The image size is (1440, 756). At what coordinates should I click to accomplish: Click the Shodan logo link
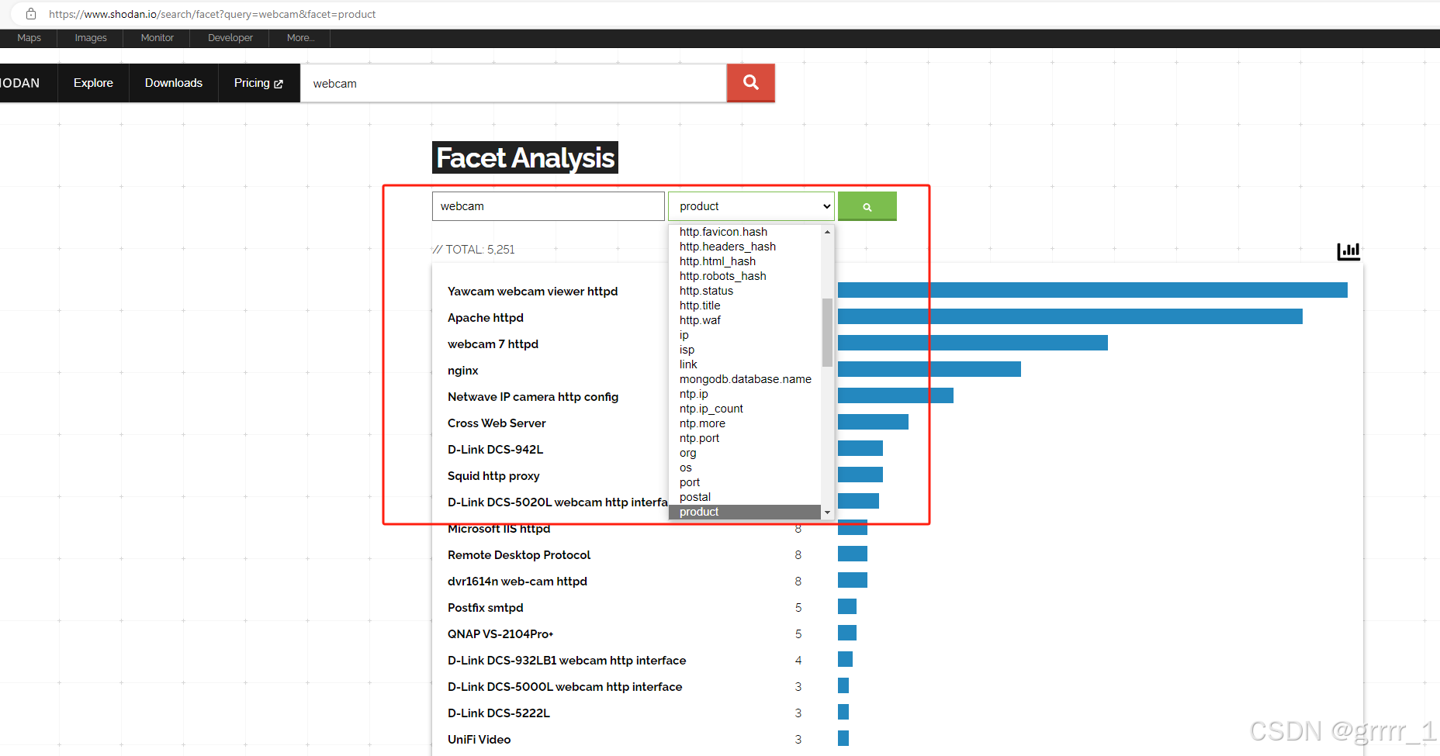coord(20,83)
